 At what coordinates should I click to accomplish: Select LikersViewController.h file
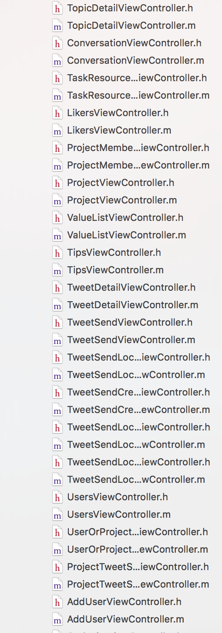118,113
